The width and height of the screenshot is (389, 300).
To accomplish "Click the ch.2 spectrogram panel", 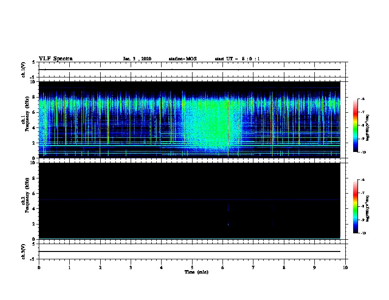I will pos(189,201).
